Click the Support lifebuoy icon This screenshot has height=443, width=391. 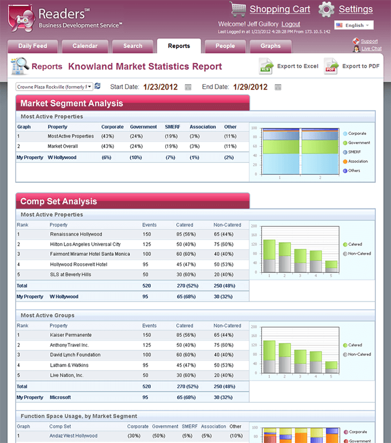356,41
